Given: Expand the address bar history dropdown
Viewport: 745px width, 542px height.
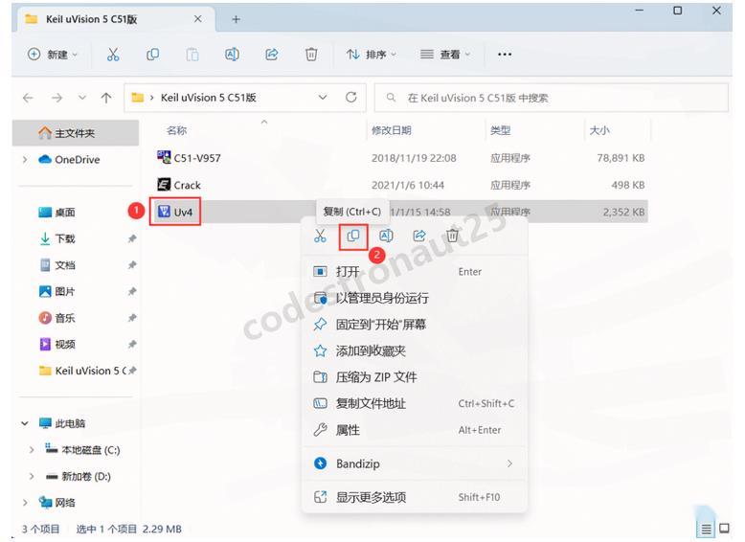Looking at the screenshot, I should [x=323, y=98].
